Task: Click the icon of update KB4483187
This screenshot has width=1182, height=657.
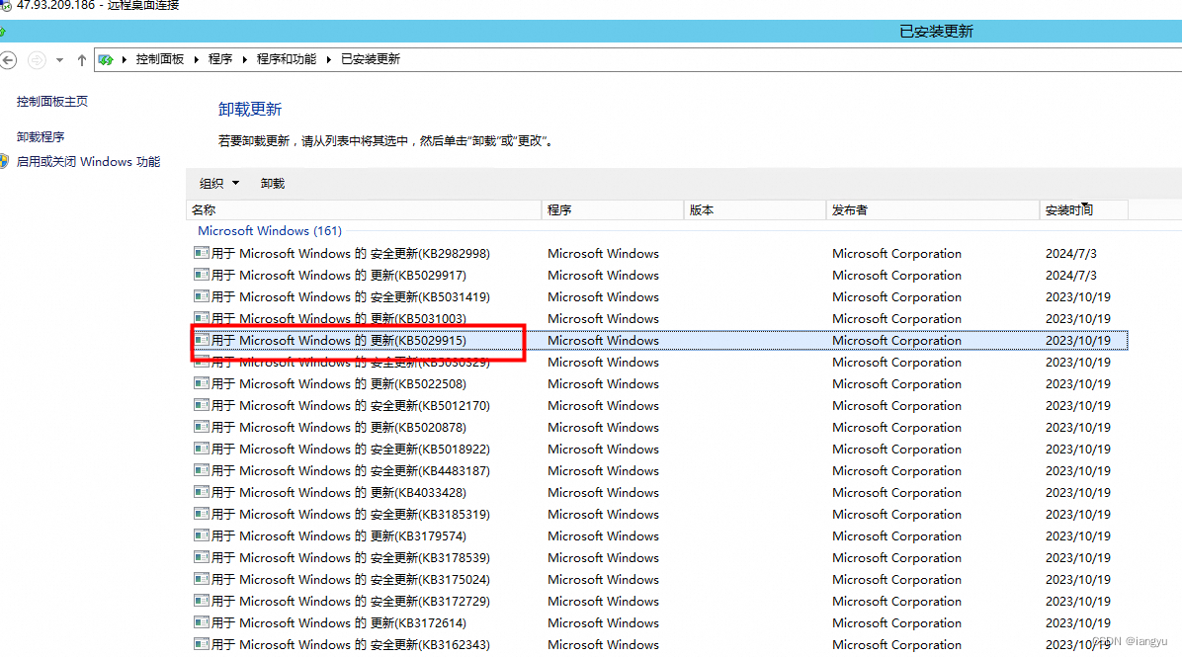Action: pos(202,471)
